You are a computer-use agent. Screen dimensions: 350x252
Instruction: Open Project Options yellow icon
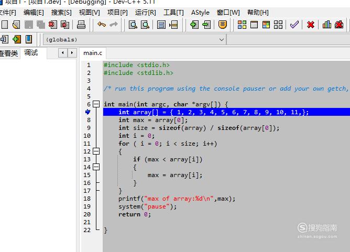(222, 24)
